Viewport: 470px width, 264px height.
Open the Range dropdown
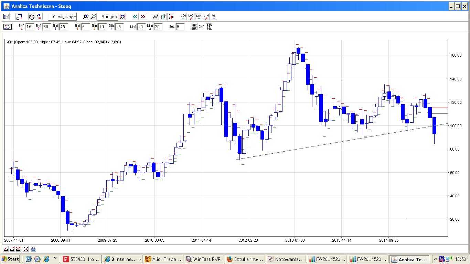pyautogui.click(x=109, y=16)
